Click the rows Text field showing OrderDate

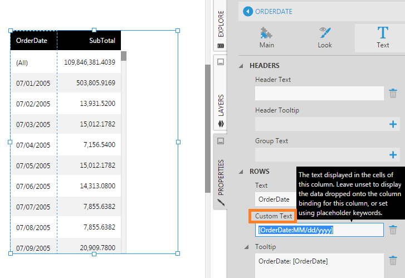(276, 199)
